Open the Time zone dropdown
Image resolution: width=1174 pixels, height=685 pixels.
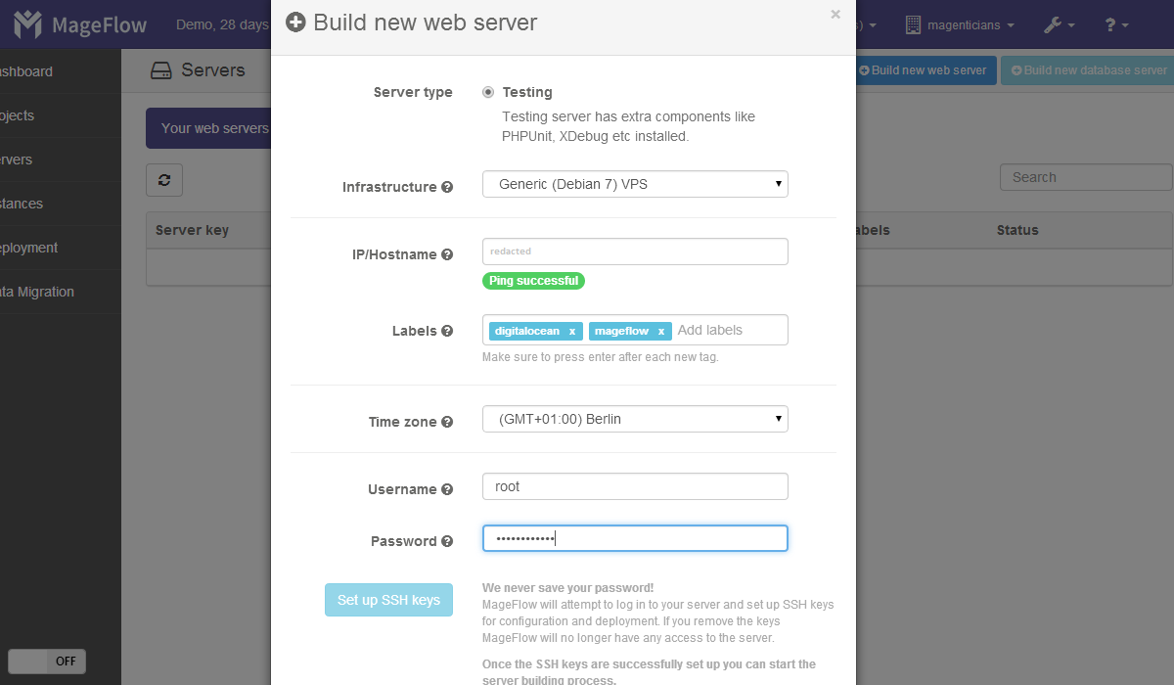click(635, 419)
